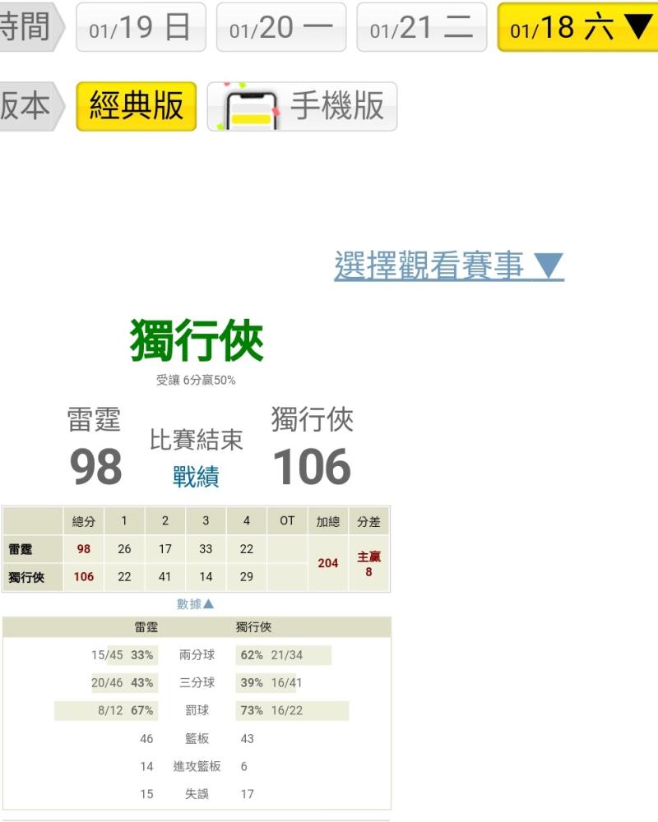Click 雷霆 third quarter score 33
The image size is (658, 822).
tap(206, 549)
